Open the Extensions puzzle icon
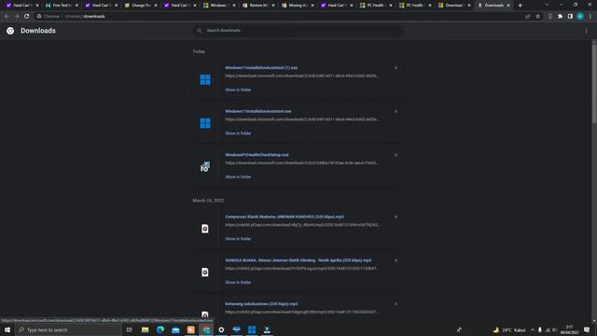597x336 pixels. click(x=560, y=17)
